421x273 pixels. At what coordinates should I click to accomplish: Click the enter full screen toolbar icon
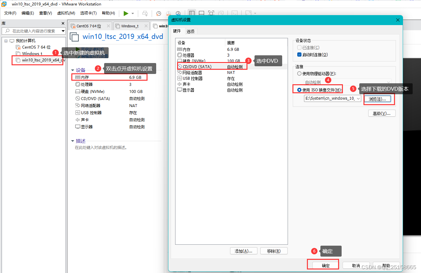211,14
